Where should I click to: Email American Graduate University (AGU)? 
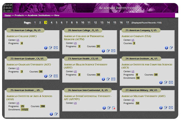tap(56, 76)
